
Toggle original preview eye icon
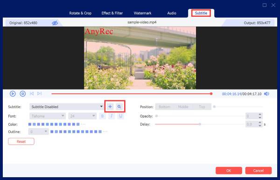click(x=55, y=23)
